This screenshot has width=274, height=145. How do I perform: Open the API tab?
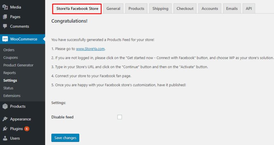click(249, 9)
